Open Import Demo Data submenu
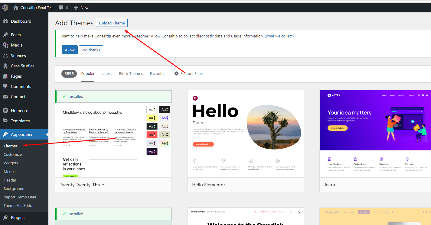The image size is (431, 225). click(x=20, y=197)
